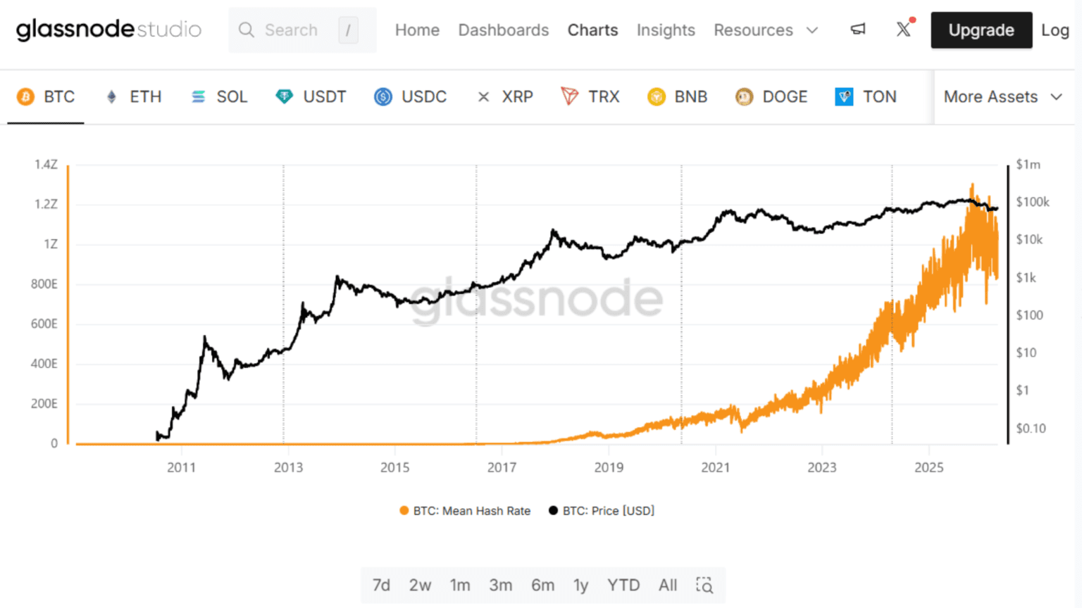
Task: Expand the More Assets dropdown
Action: pyautogui.click(x=1002, y=96)
